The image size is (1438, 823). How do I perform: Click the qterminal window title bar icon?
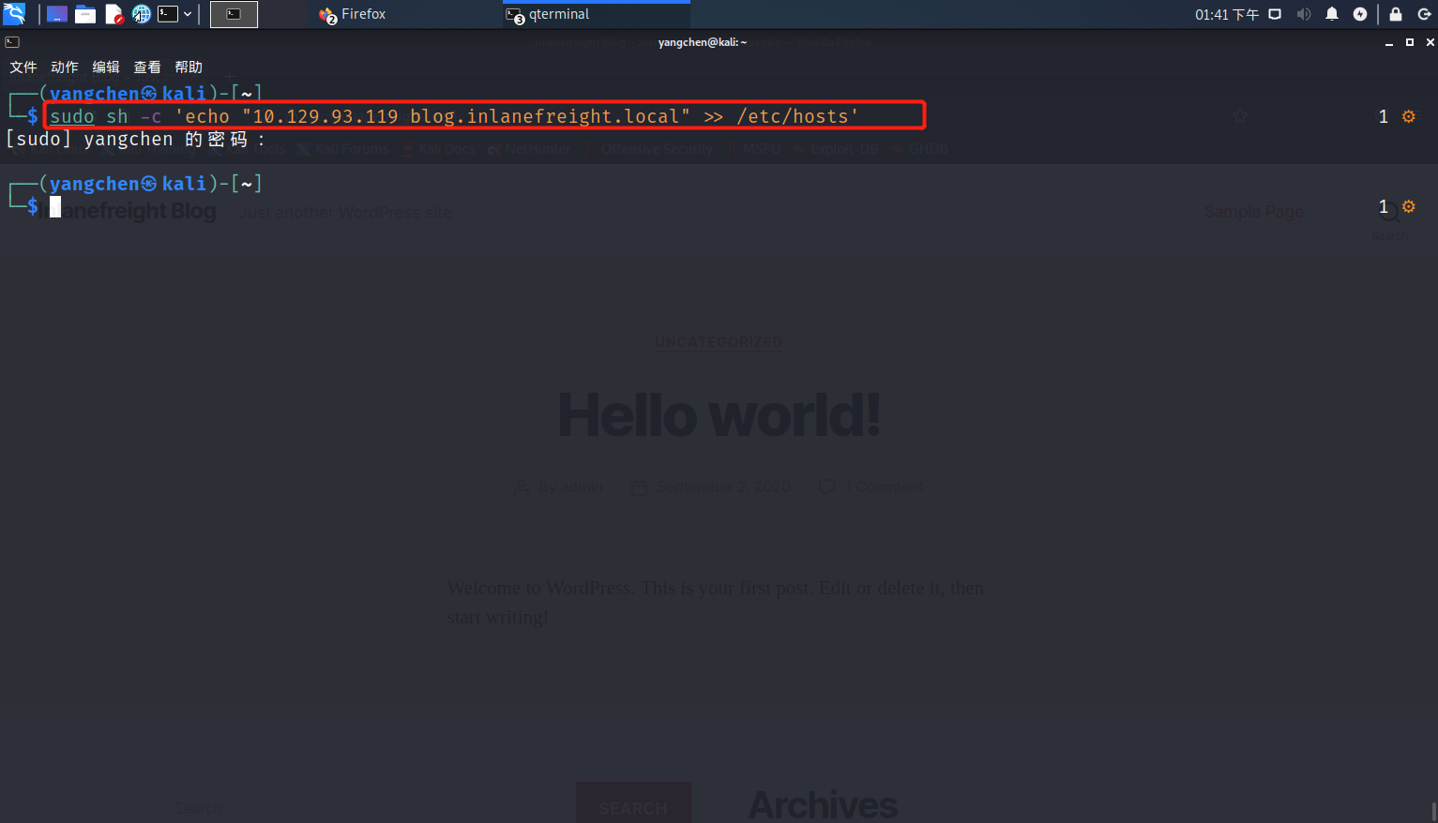12,42
